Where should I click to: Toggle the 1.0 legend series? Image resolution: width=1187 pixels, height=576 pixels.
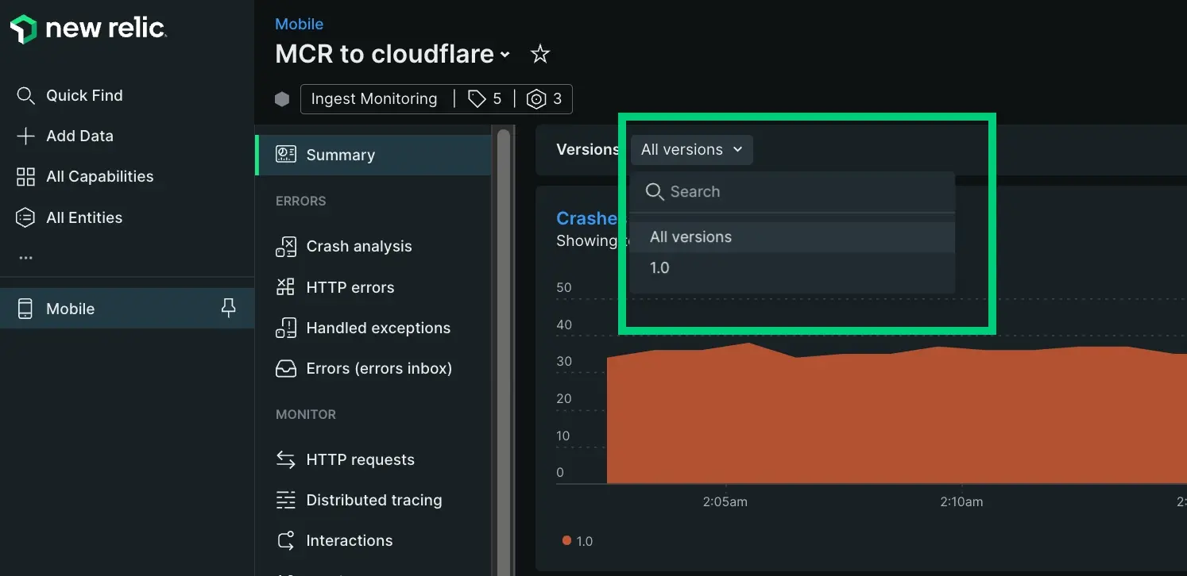pos(578,541)
